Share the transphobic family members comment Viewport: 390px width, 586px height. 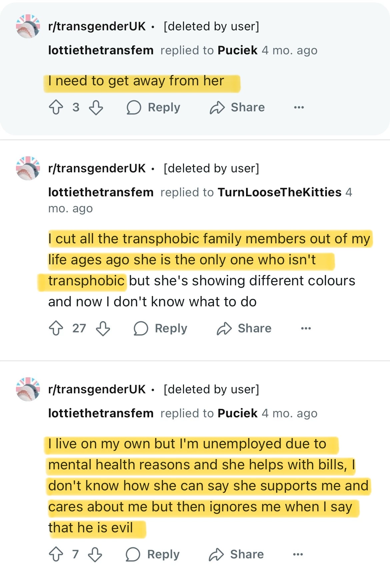coord(244,328)
